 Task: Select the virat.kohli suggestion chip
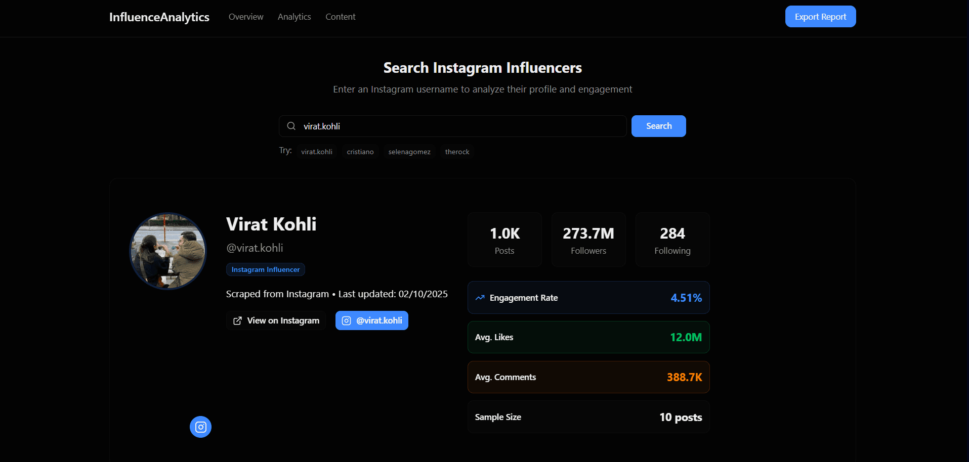coord(317,152)
